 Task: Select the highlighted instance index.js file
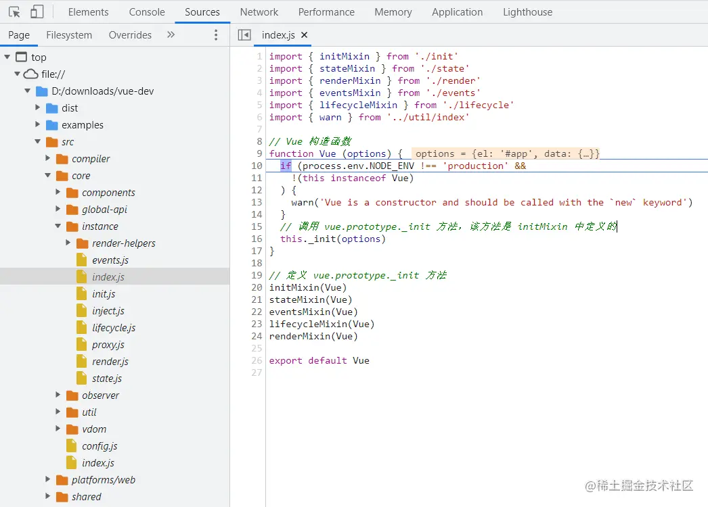pyautogui.click(x=114, y=276)
